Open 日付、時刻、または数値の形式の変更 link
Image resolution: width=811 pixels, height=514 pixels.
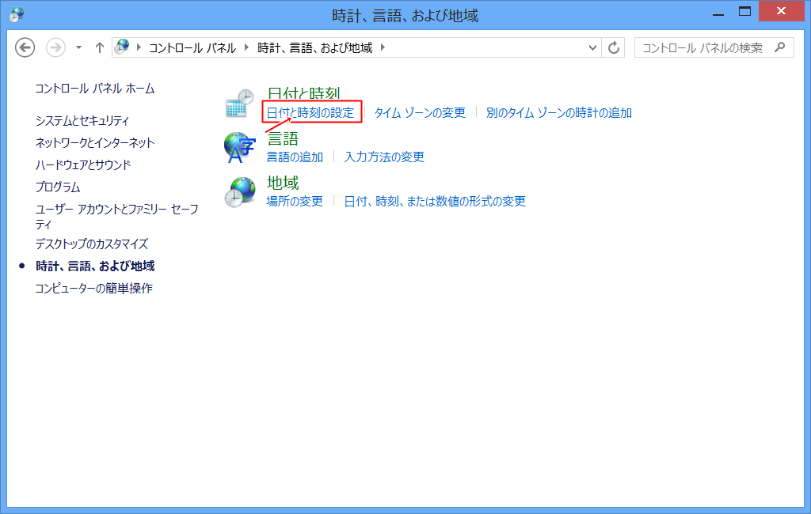click(x=435, y=201)
